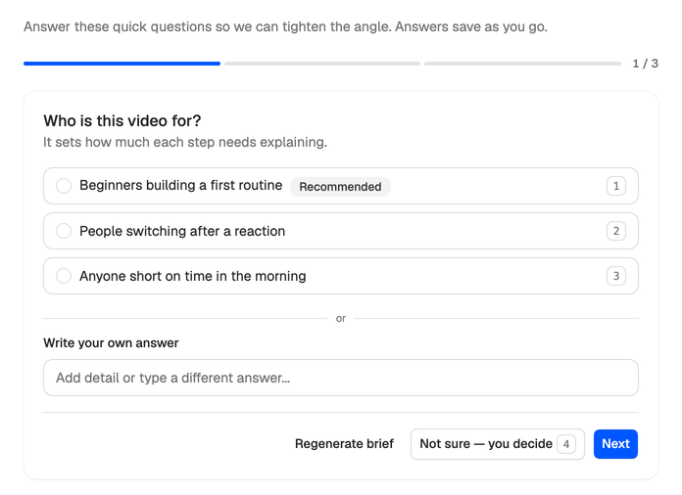
Task: Click 'It sets how much each step needs explaining.'
Action: tap(185, 143)
